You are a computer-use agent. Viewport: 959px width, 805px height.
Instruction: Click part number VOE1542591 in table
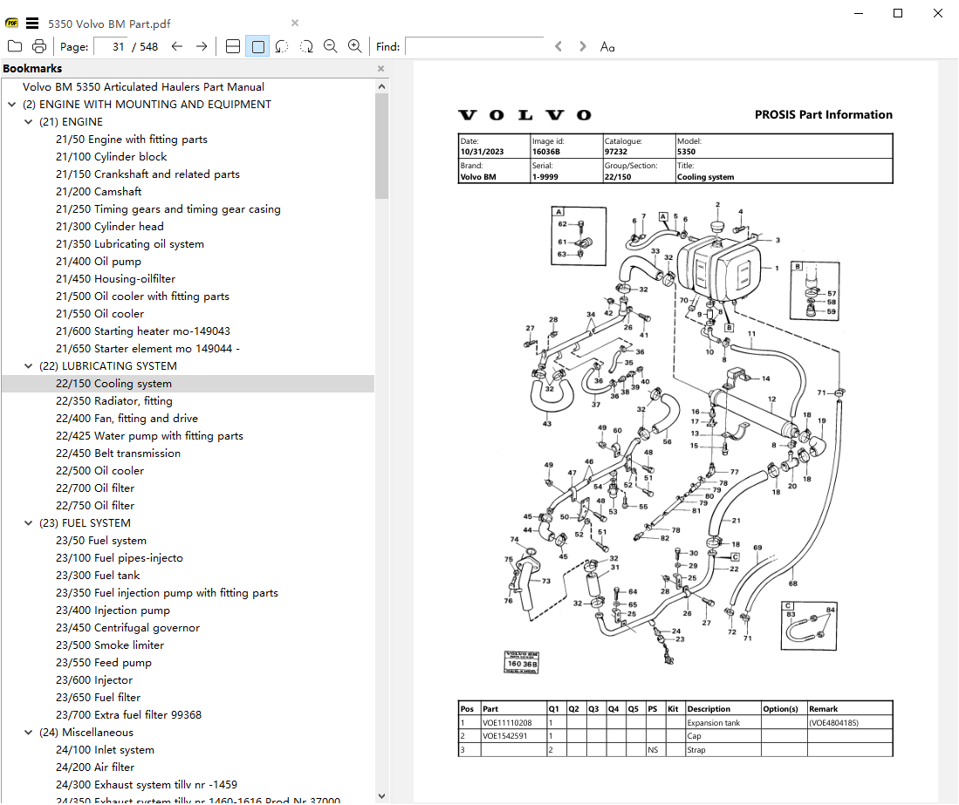504,736
